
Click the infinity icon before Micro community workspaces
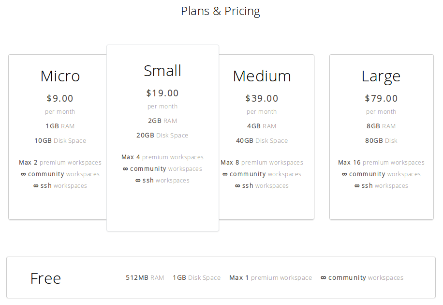(23, 174)
